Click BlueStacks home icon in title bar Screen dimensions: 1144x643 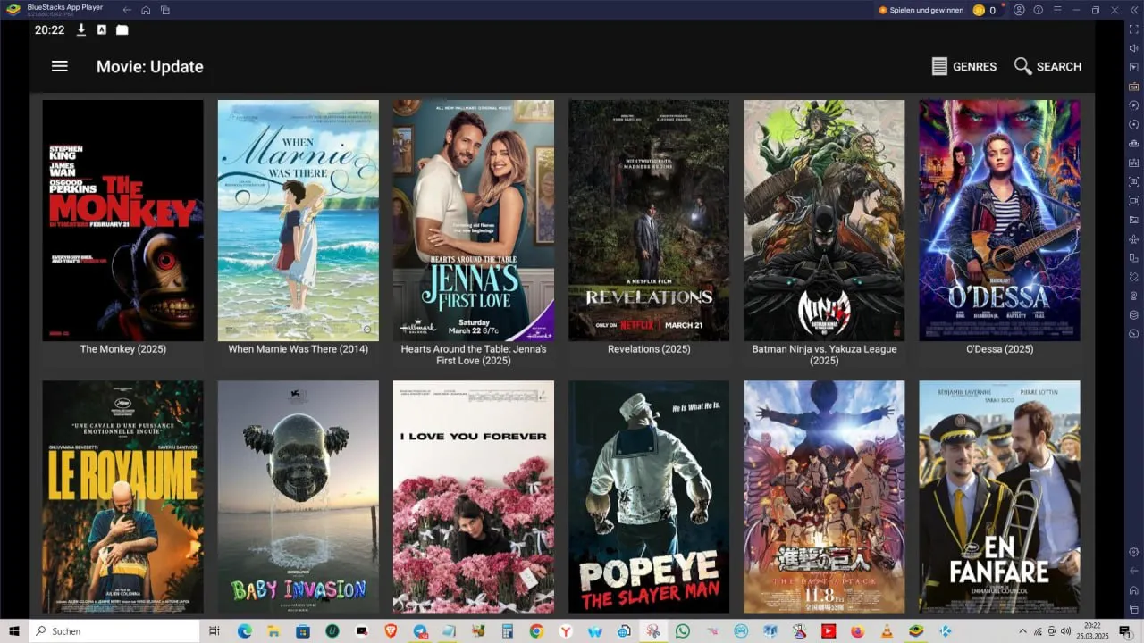pos(146,10)
